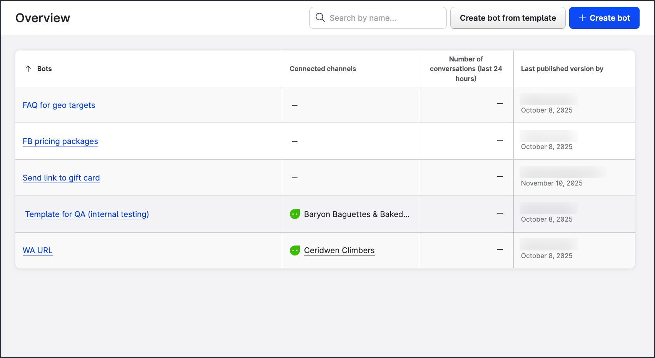Image resolution: width=655 pixels, height=358 pixels.
Task: Open the FB pricing packages bot
Action: [x=60, y=141]
